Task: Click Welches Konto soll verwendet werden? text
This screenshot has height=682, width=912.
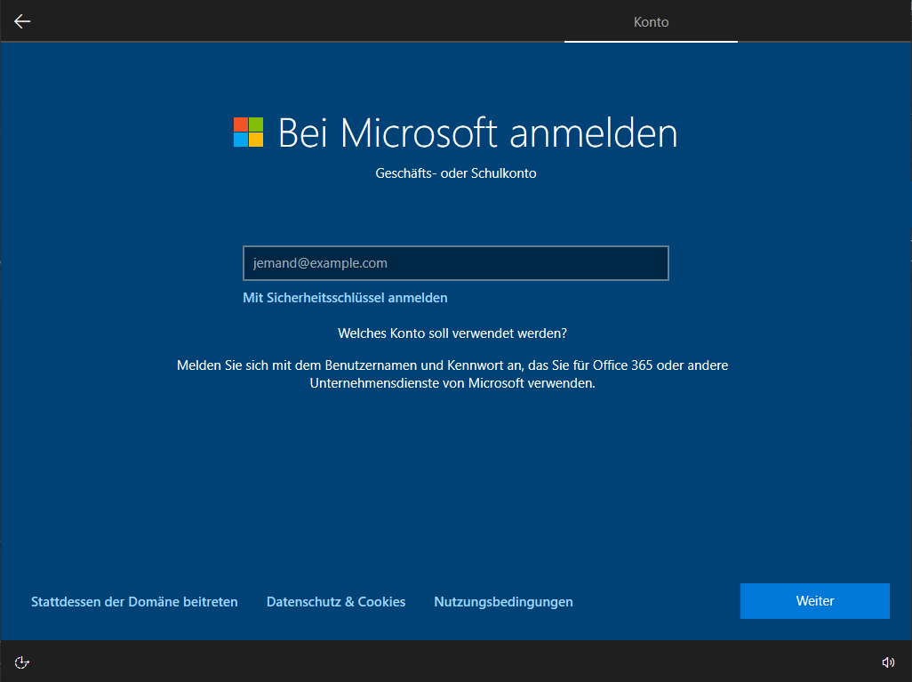Action: point(452,333)
